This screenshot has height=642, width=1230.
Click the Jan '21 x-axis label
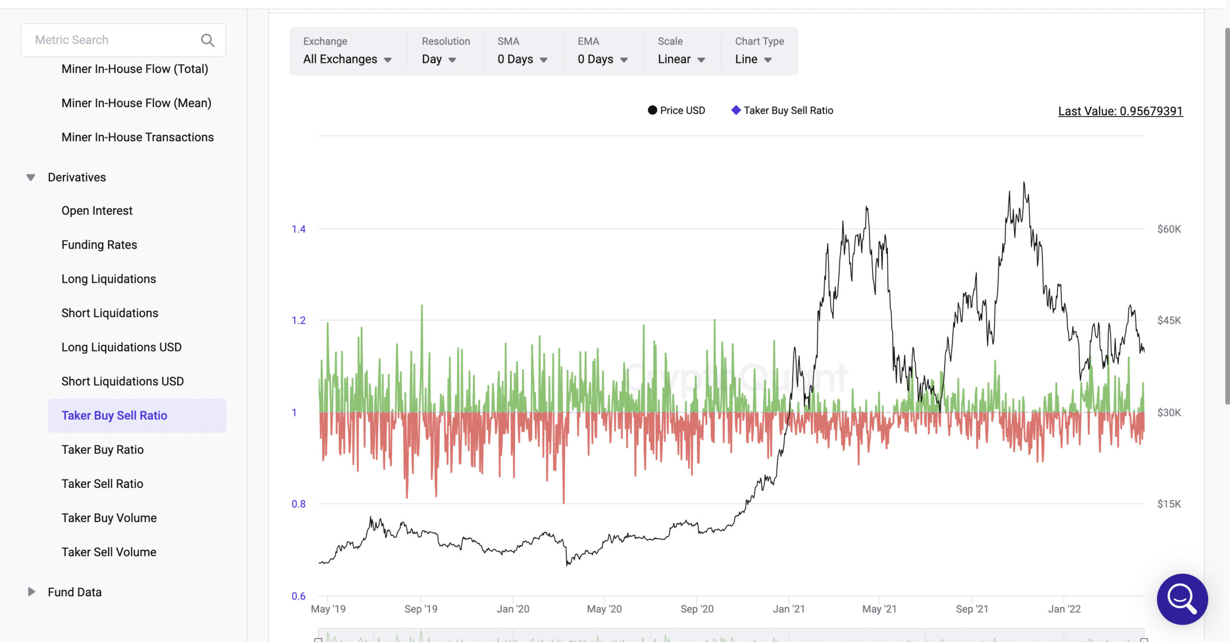click(x=788, y=609)
